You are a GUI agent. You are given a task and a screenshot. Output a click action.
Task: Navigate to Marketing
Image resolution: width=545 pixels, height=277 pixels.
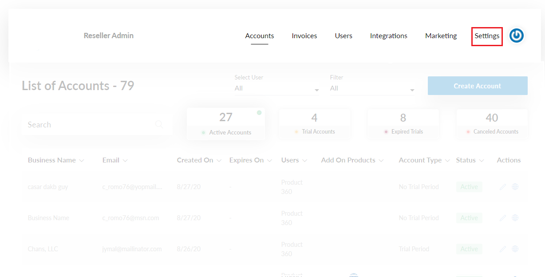click(x=441, y=36)
